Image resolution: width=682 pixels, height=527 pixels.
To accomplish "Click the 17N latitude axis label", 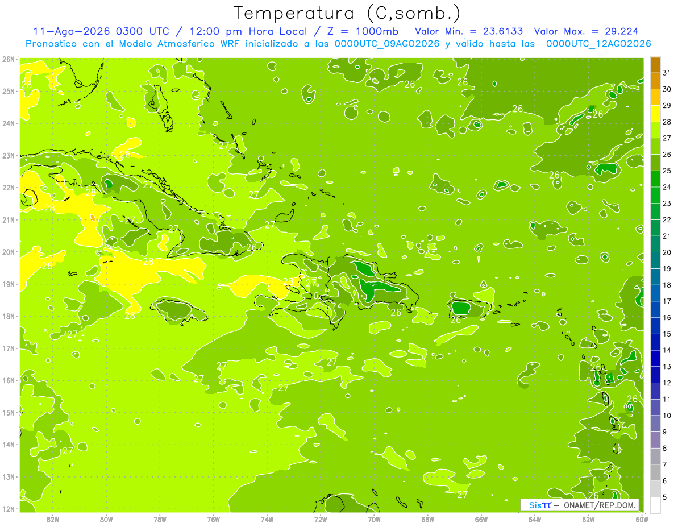I will (9, 348).
